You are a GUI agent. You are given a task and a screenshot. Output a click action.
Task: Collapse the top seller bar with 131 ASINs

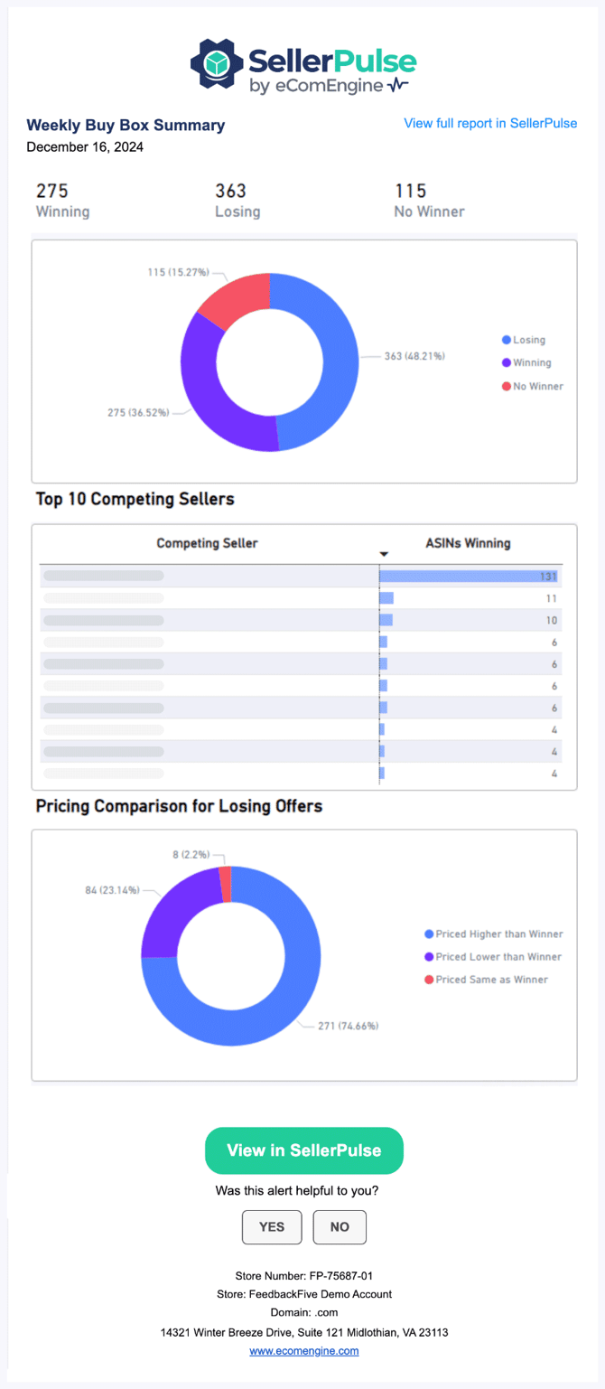(x=469, y=575)
